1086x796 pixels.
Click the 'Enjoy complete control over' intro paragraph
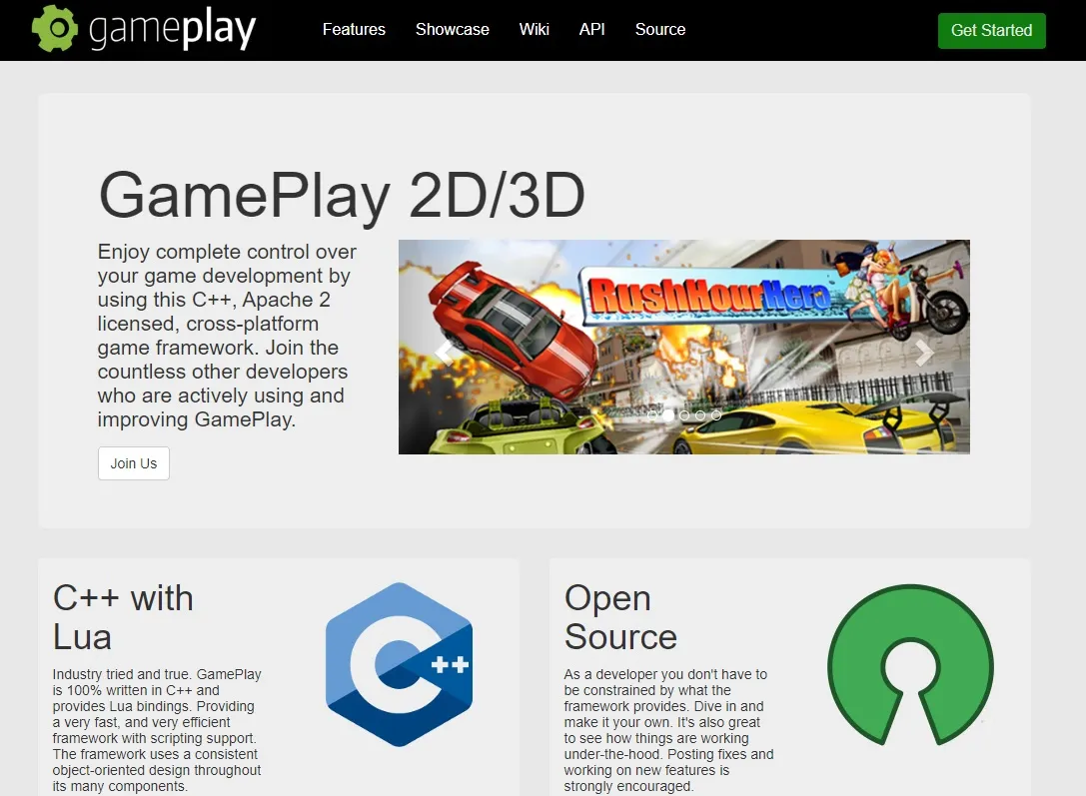tap(227, 335)
